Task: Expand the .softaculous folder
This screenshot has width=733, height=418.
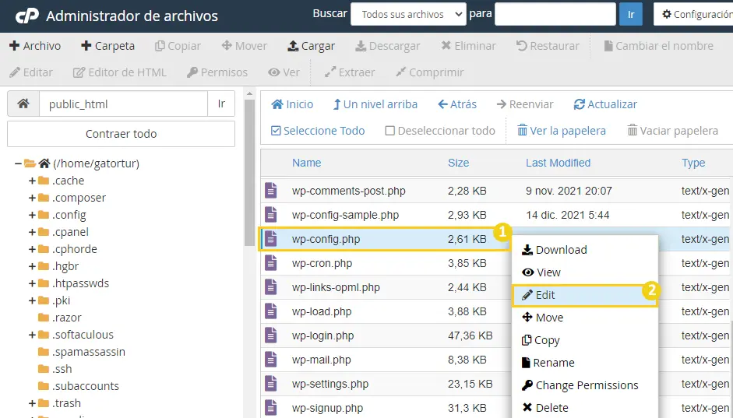Action: point(32,335)
